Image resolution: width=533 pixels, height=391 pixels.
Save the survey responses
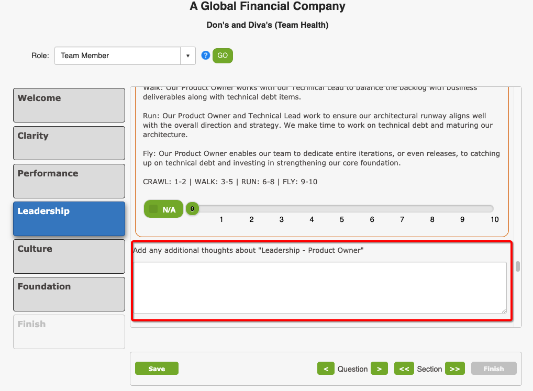157,368
